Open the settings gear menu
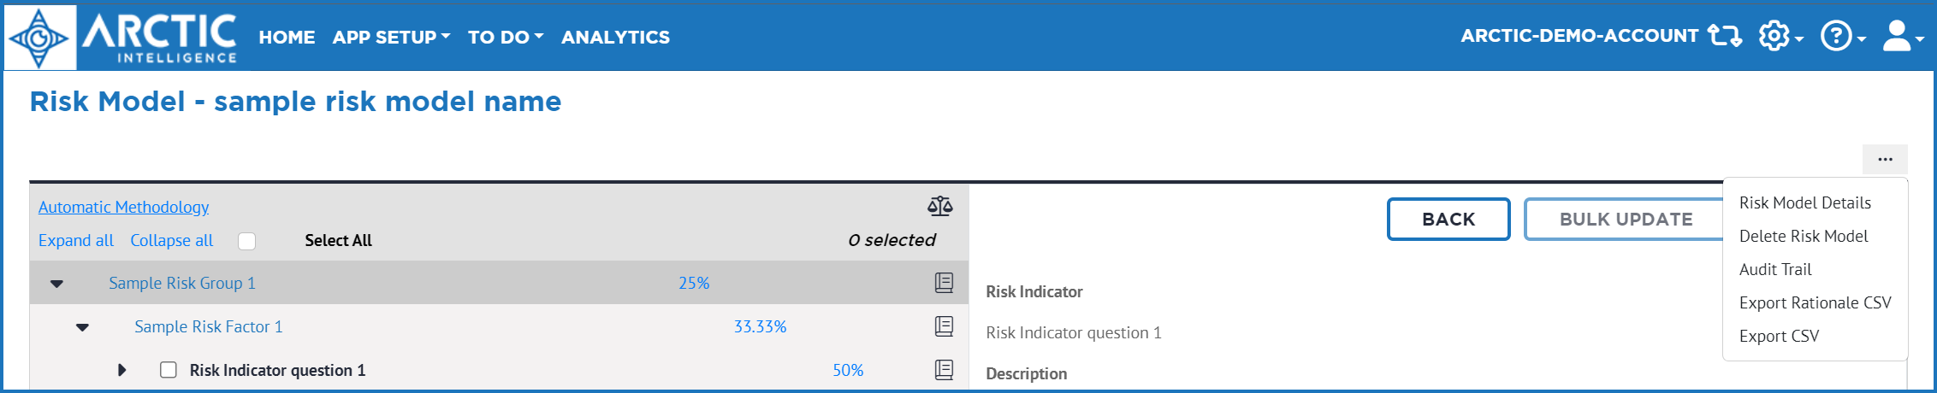The image size is (1937, 393). (1780, 36)
